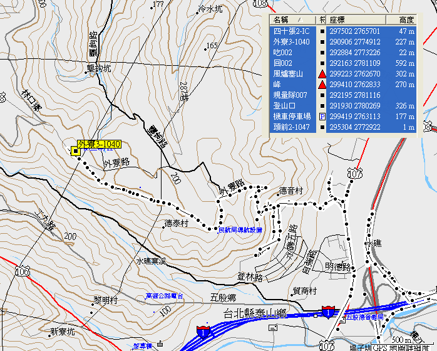Viewport: 437px width, 351px height.
Task: Click the route 106 shield on left edge
Action: (x=23, y=271)
